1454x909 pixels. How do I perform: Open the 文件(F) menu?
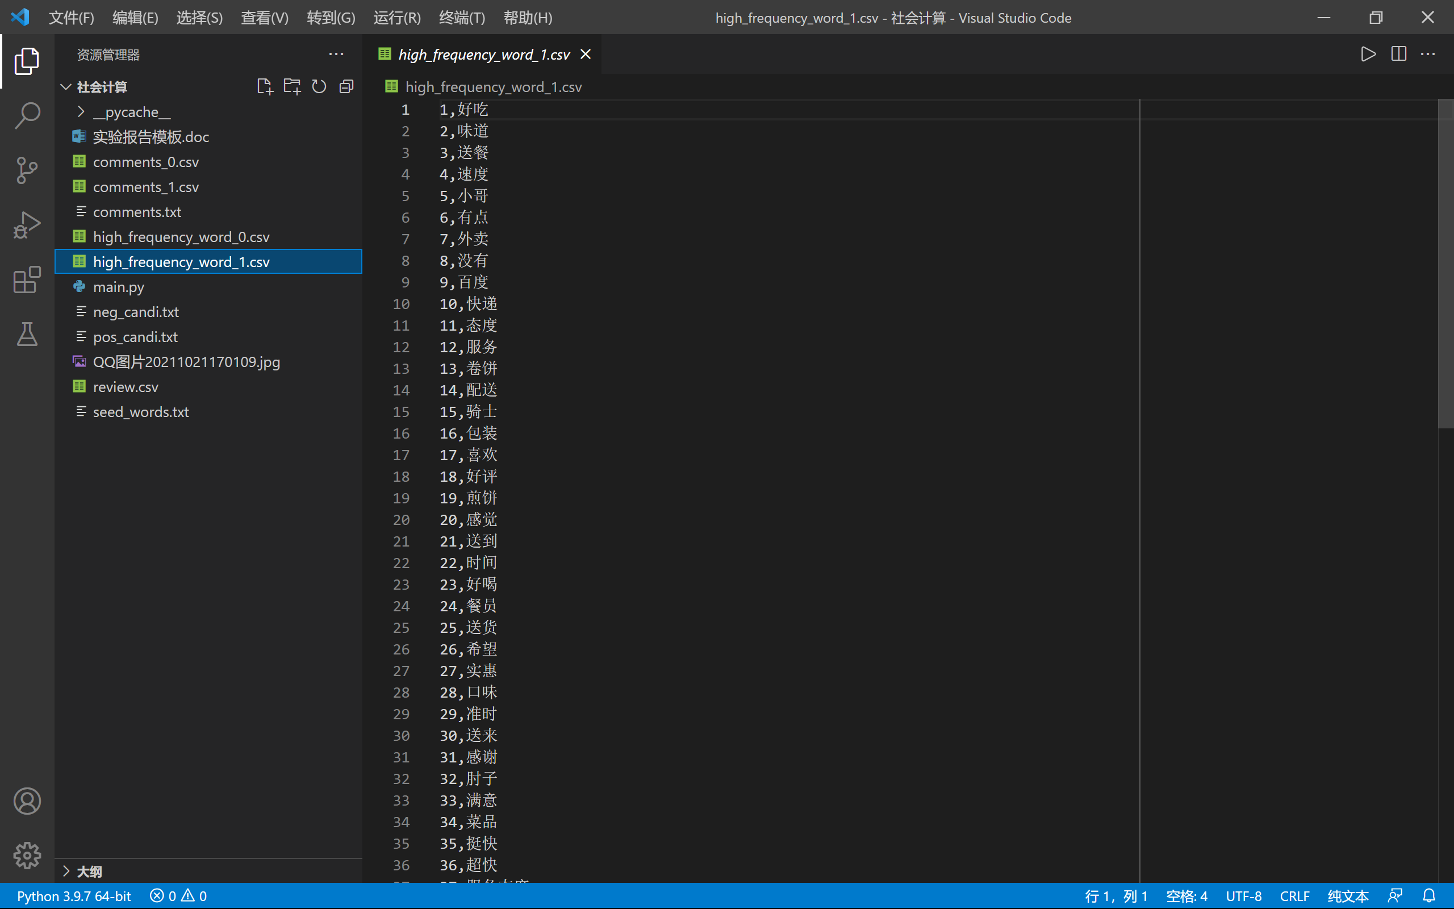coord(71,18)
